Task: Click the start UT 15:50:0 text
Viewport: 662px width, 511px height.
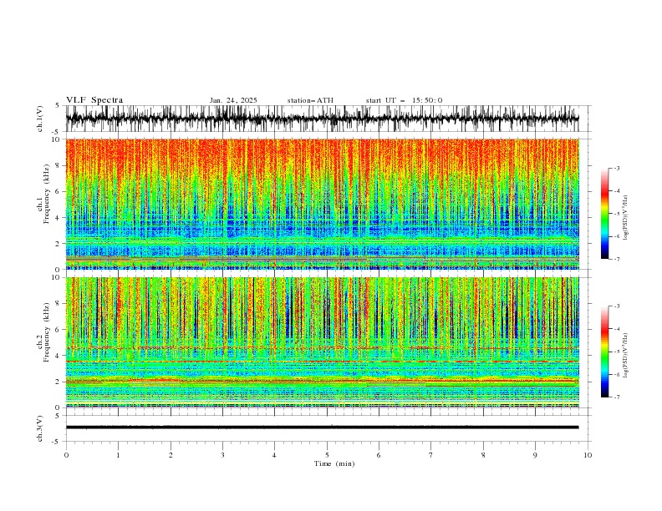Action: [x=404, y=100]
